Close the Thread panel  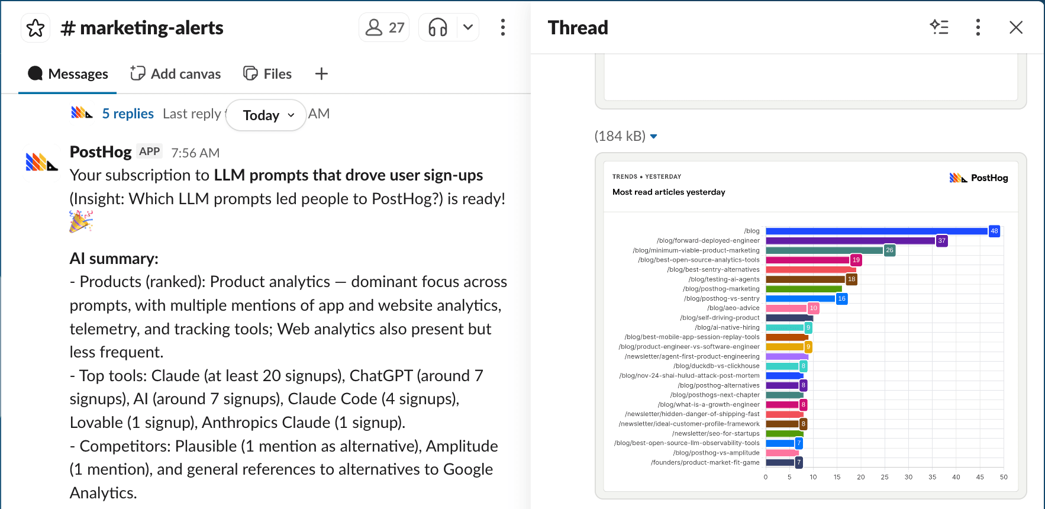pos(1016,27)
